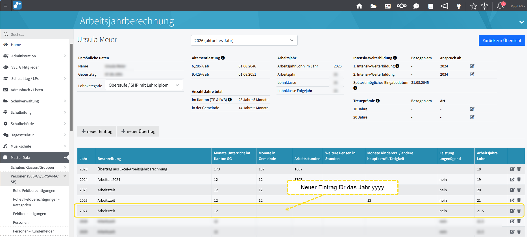Viewport: 527px width, 237px height.
Task: Edit the 2026 Arbeitszeit row
Action: point(512,200)
